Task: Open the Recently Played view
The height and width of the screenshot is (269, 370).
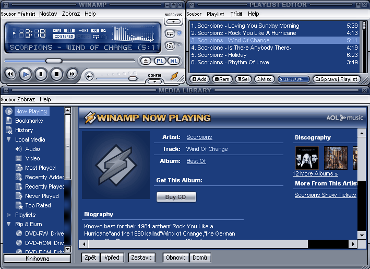Action: [x=44, y=186]
